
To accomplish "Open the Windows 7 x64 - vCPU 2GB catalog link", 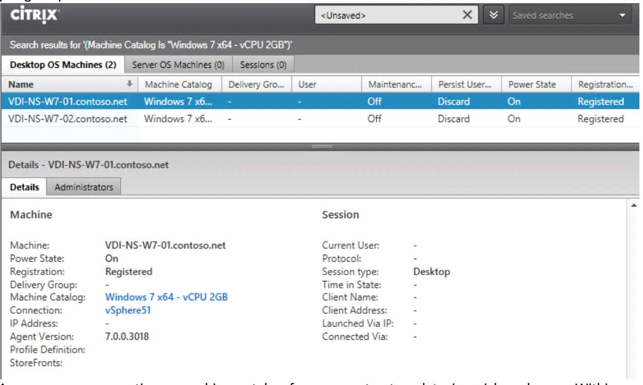I will coord(166,297).
